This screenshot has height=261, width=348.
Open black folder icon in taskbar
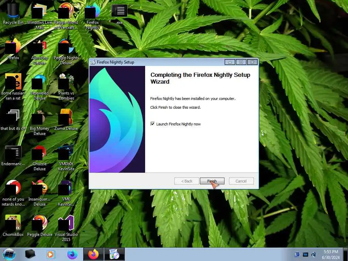pos(30,254)
